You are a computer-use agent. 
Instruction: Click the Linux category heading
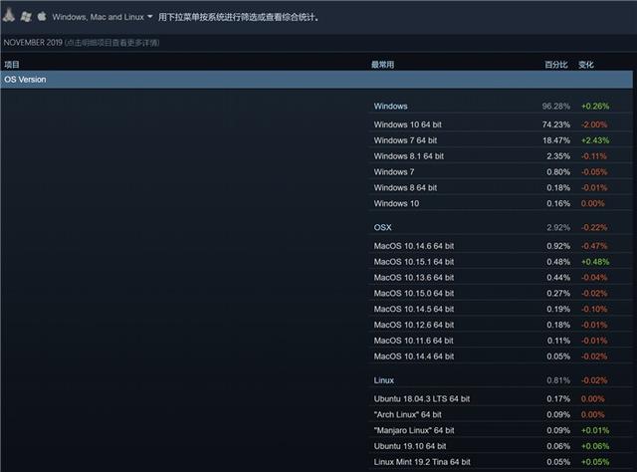click(384, 380)
